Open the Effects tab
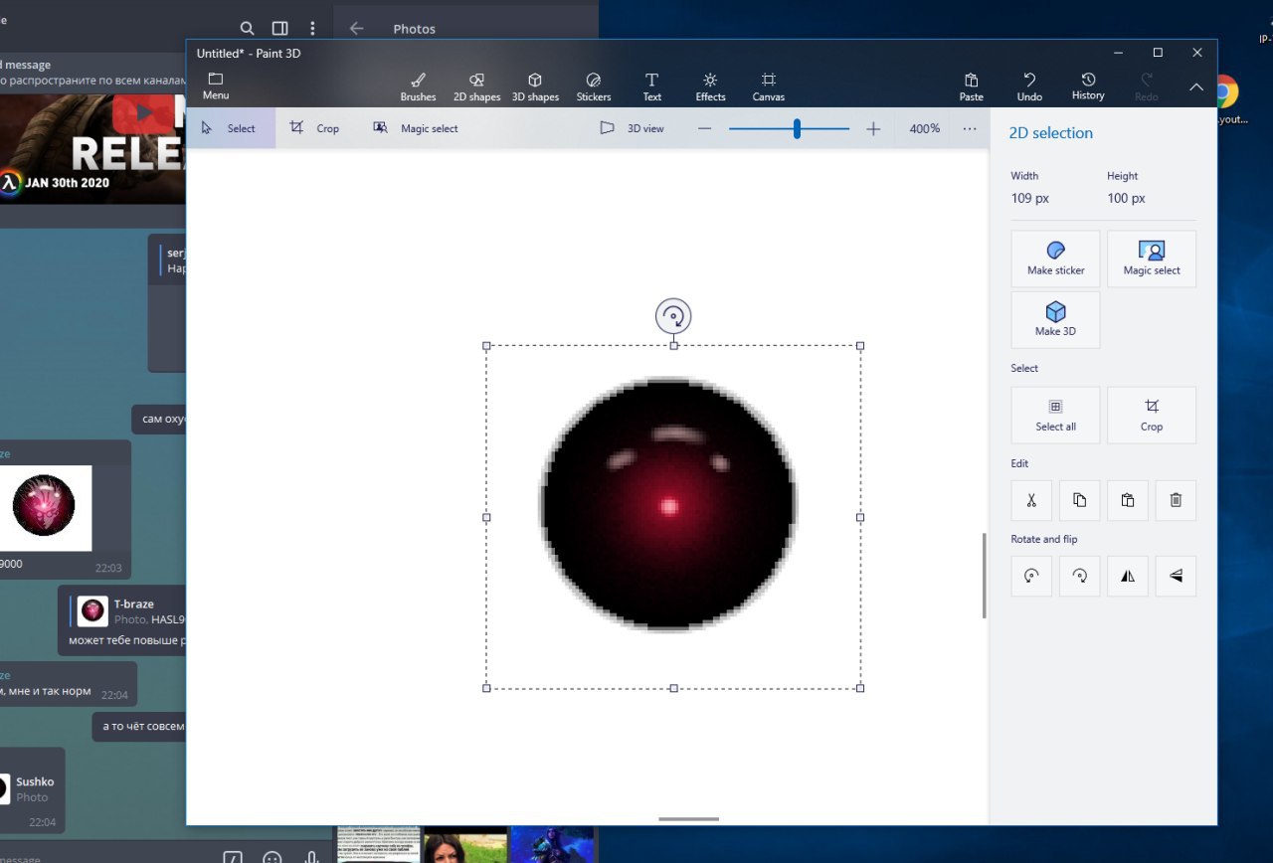The height and width of the screenshot is (863, 1273). tap(710, 86)
